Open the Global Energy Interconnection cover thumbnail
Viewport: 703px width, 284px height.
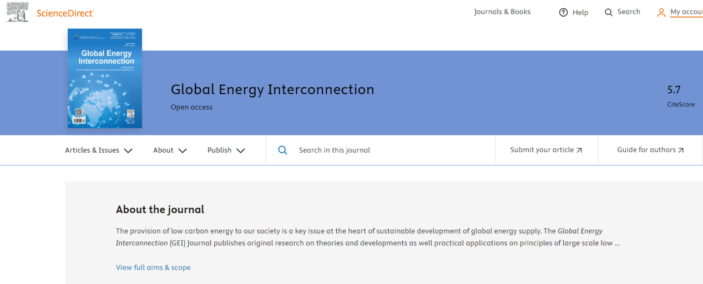(105, 79)
